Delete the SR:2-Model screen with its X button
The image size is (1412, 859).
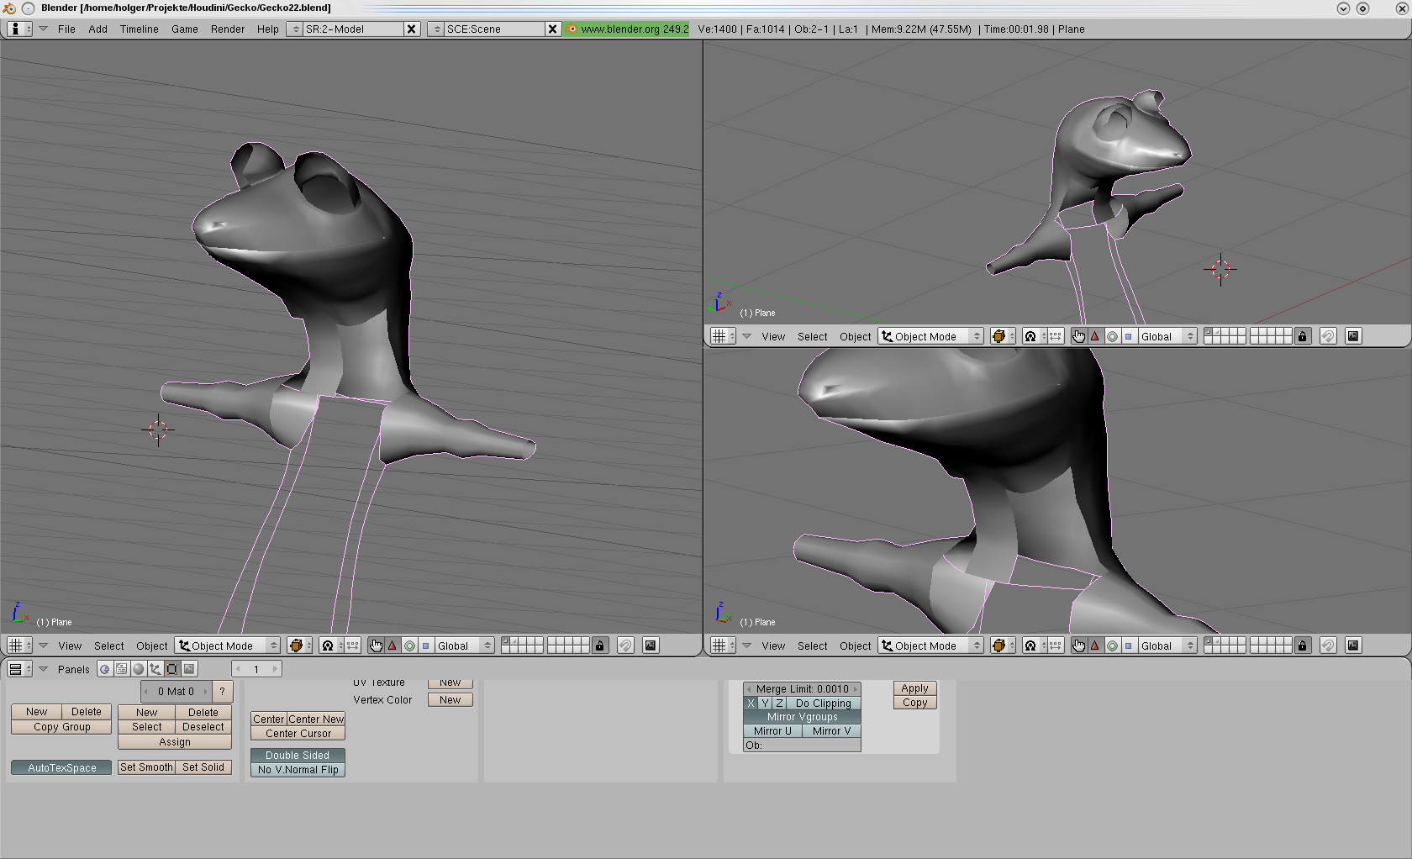pos(411,29)
